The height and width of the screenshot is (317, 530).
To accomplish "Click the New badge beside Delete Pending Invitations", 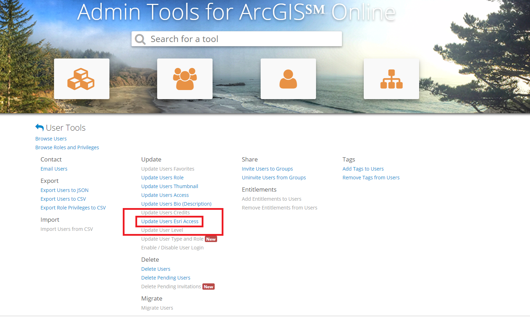I will coord(208,287).
